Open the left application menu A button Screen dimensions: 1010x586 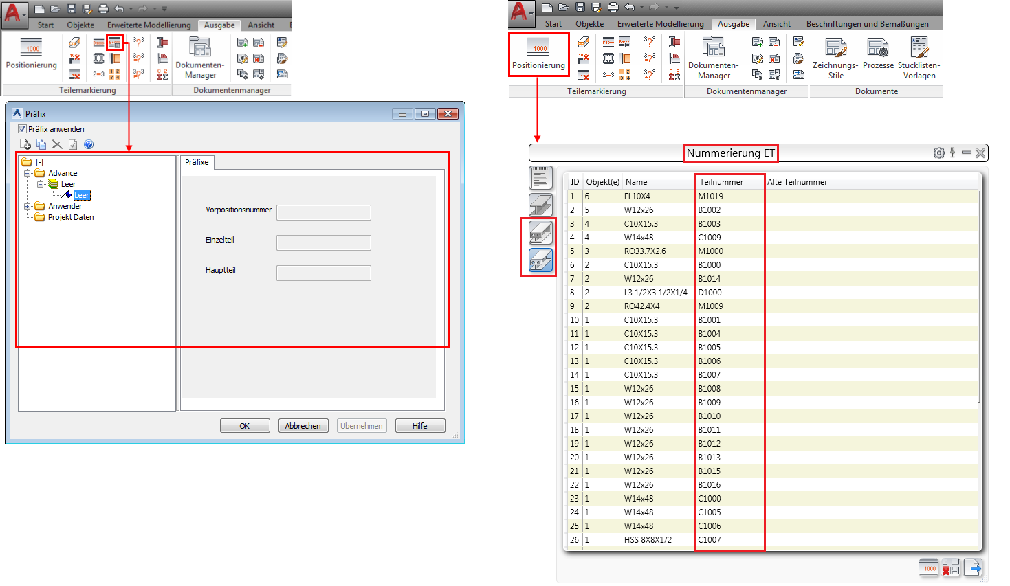pos(14,14)
